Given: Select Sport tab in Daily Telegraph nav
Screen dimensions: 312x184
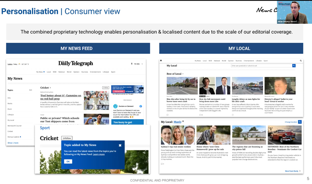Looking at the screenshot, I should 113,72.
